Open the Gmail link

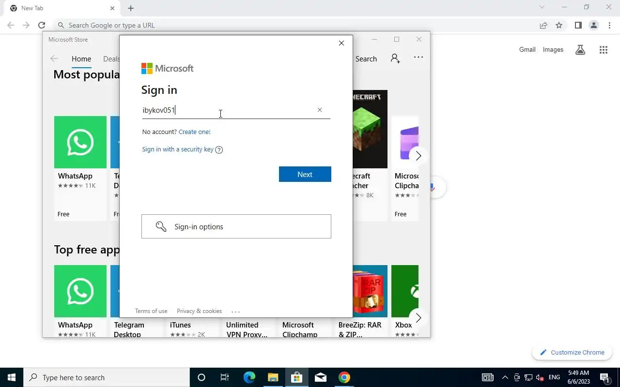(527, 49)
